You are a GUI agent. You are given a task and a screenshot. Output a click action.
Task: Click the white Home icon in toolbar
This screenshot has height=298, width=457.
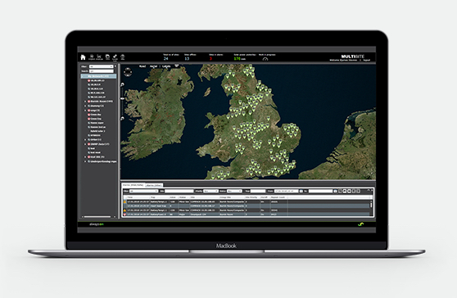tap(83, 57)
